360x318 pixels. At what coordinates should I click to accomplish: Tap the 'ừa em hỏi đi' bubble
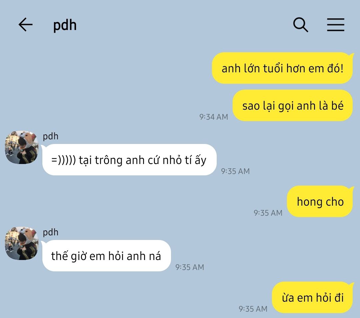312,298
